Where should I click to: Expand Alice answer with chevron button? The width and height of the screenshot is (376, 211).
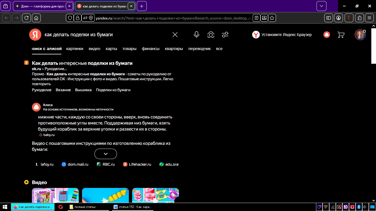click(x=106, y=154)
